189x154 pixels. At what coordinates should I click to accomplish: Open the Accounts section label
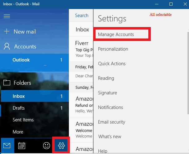[x=25, y=47]
